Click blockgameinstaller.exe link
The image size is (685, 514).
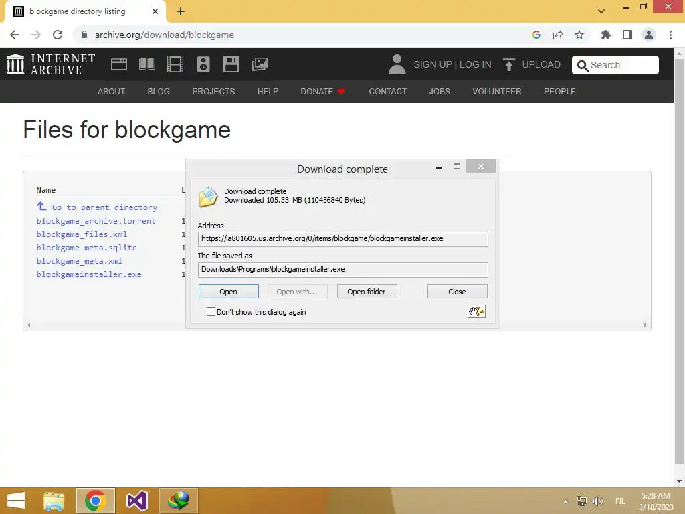(x=89, y=274)
